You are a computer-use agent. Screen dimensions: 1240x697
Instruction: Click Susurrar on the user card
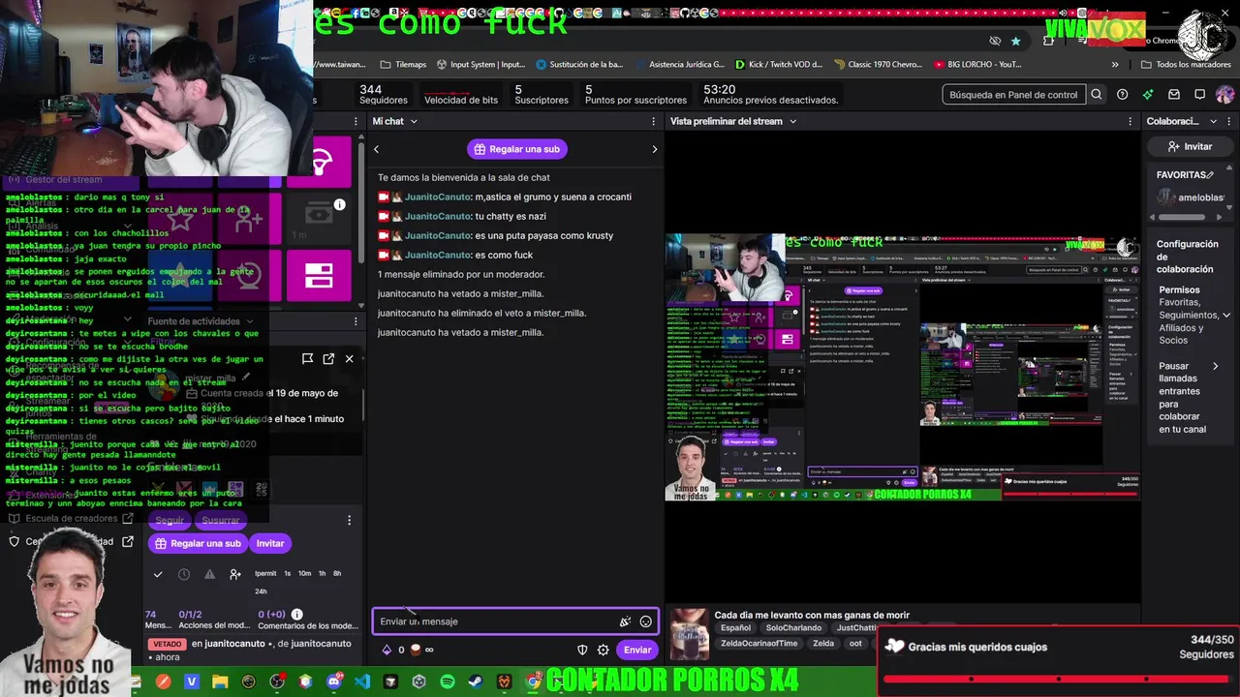(x=220, y=520)
